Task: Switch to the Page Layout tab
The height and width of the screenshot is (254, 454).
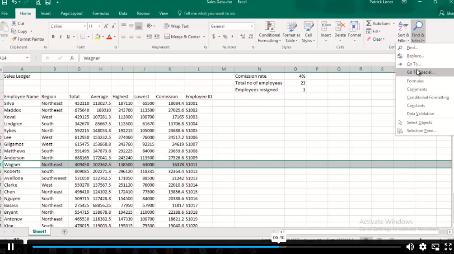Action: [71, 13]
